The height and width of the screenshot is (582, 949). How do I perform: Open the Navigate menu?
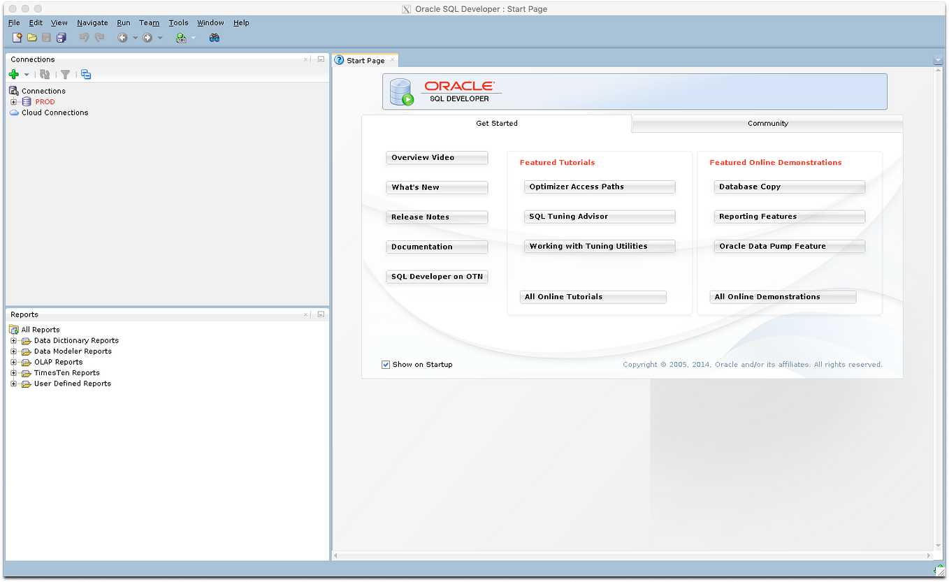[x=92, y=22]
